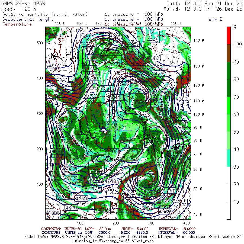Click the 'Init: 12 UTC Sun 21 Dec 25' text
The image size is (244, 244).
[204, 4]
